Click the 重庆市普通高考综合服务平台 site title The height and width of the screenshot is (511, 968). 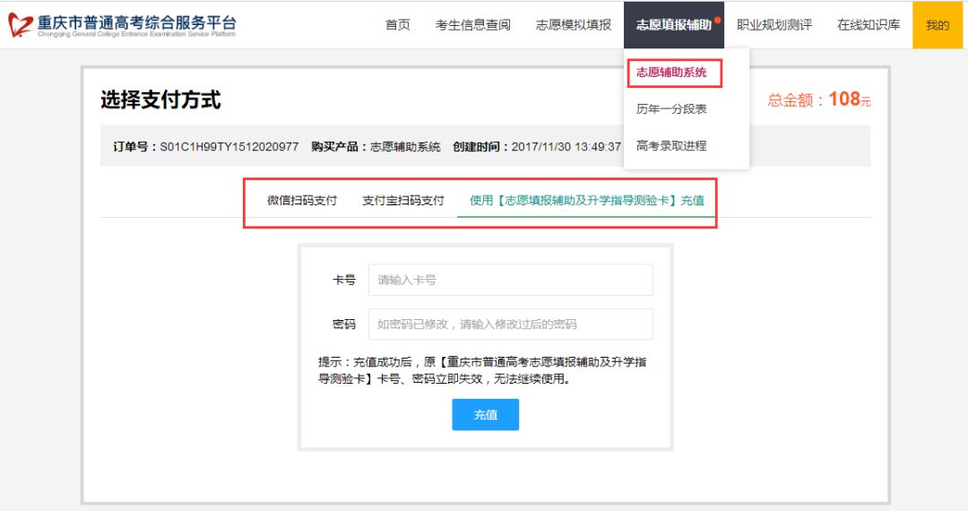[x=136, y=22]
